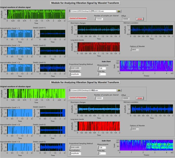This screenshot has width=175, height=158.
Task: Click the top panel Long-term trends red graph
Action: (99, 47)
